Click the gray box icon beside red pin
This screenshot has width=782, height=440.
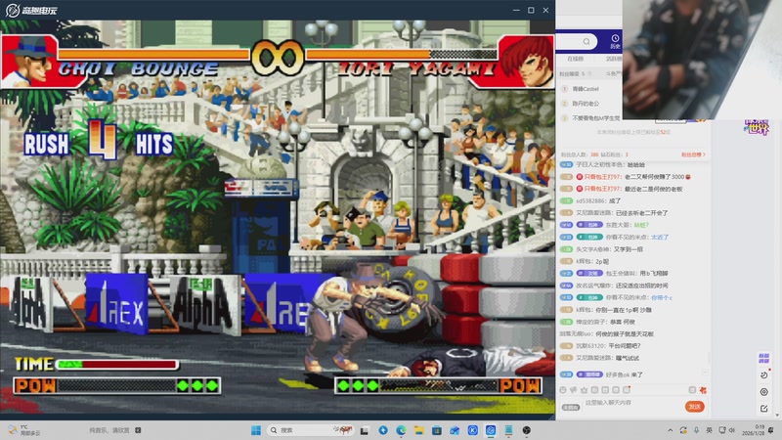[x=692, y=390]
